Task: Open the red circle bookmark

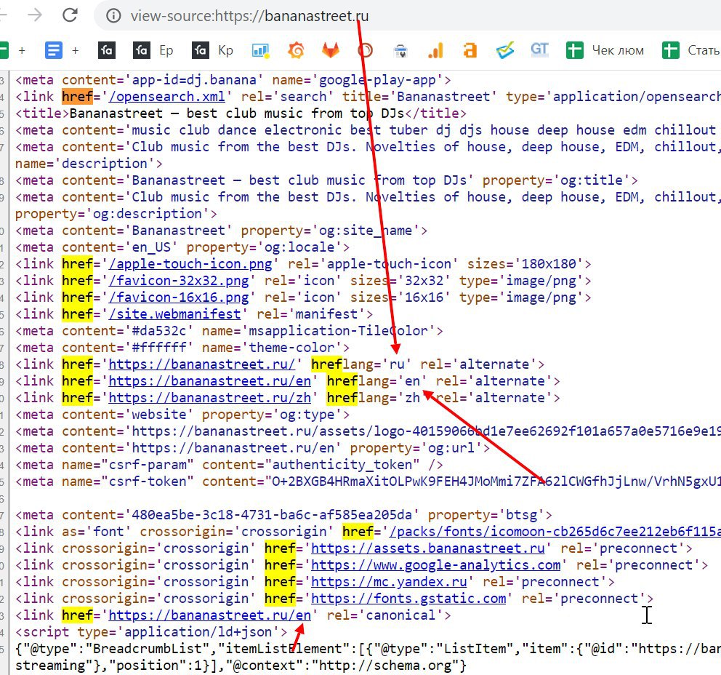Action: (365, 50)
